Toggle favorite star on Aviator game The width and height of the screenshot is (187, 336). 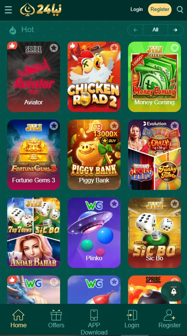[x=54, y=48]
